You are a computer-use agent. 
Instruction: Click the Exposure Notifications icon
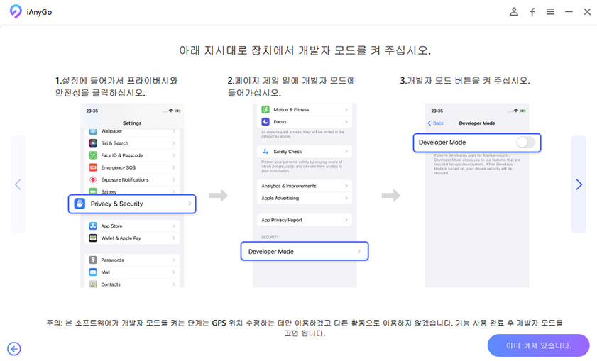click(93, 179)
